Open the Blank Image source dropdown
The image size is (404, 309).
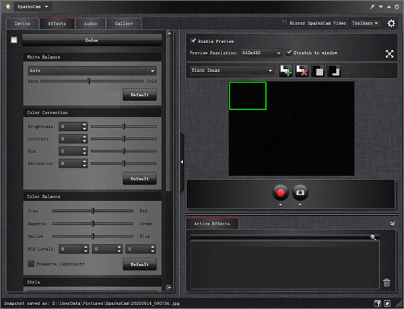(232, 70)
